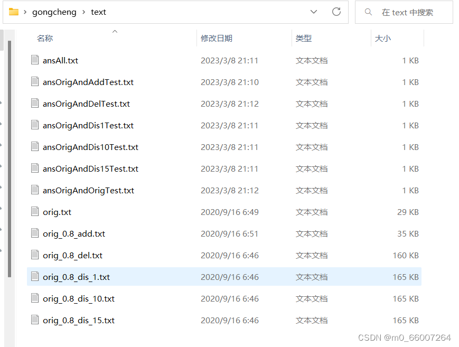This screenshot has height=347, width=459.
Task: Select file name orig_0.8_dis_1.txt
Action: [x=76, y=277]
